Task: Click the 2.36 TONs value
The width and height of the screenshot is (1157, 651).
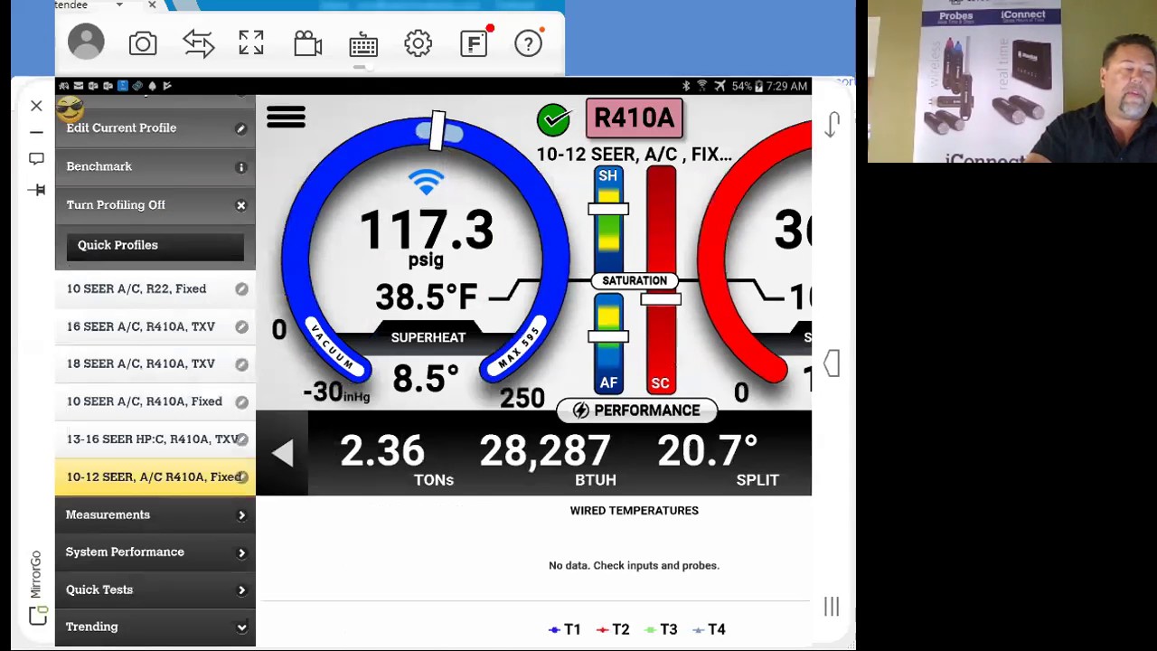Action: click(x=381, y=451)
